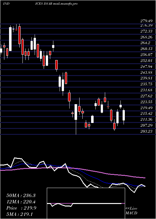Viewport: 156px width, 219px height.
Task: Click the 235.75 axis label
Action: (146, 84)
